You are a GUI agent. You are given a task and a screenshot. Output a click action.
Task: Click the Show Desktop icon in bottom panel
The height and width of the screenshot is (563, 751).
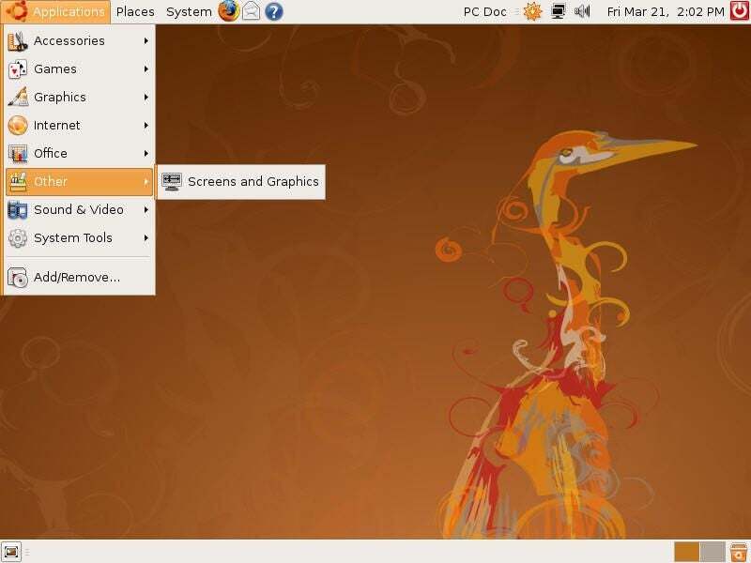[11, 552]
